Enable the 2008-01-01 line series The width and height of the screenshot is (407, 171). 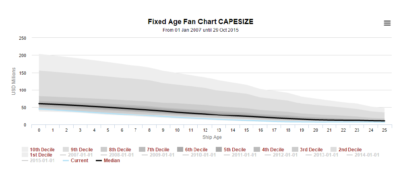coord(123,155)
